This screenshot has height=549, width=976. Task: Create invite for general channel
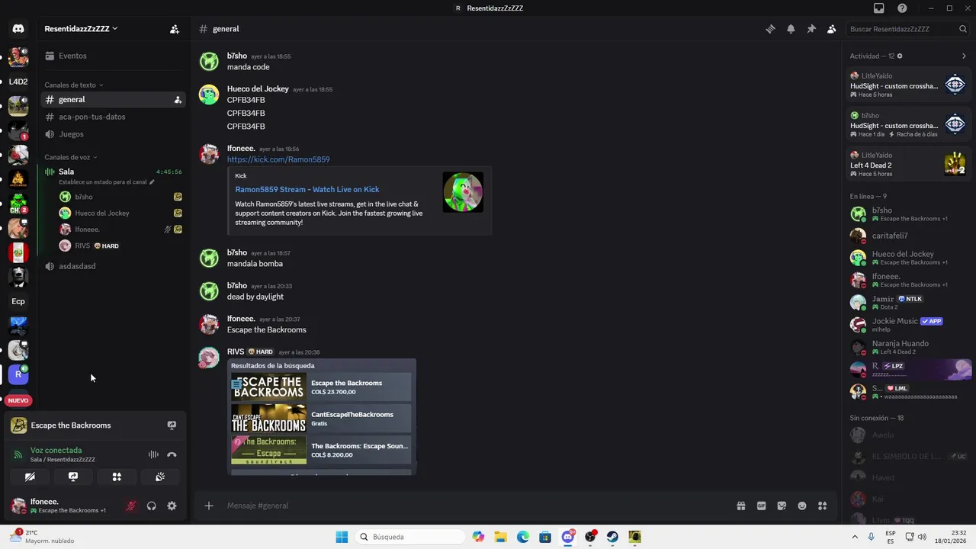coord(178,100)
